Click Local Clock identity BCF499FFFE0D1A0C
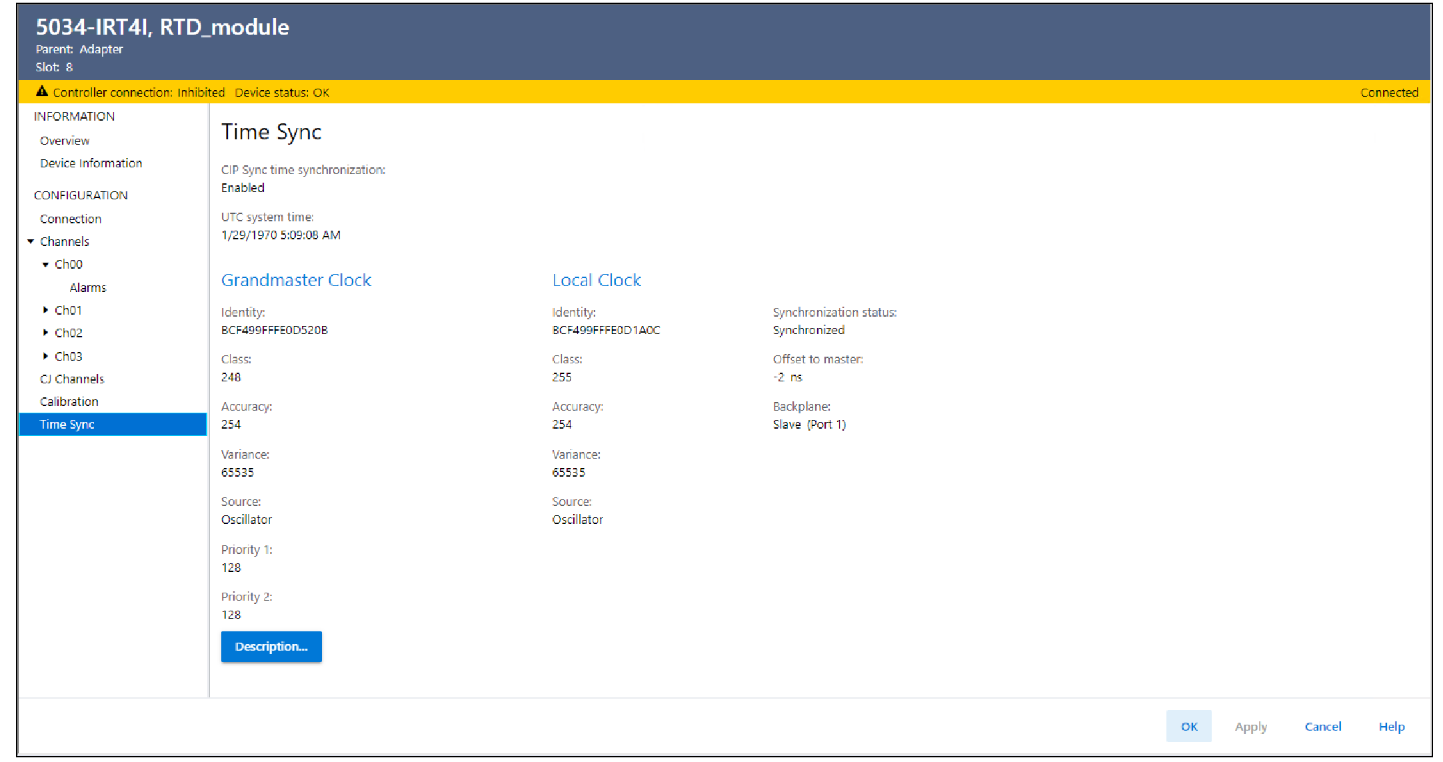The height and width of the screenshot is (762, 1443). (x=606, y=330)
